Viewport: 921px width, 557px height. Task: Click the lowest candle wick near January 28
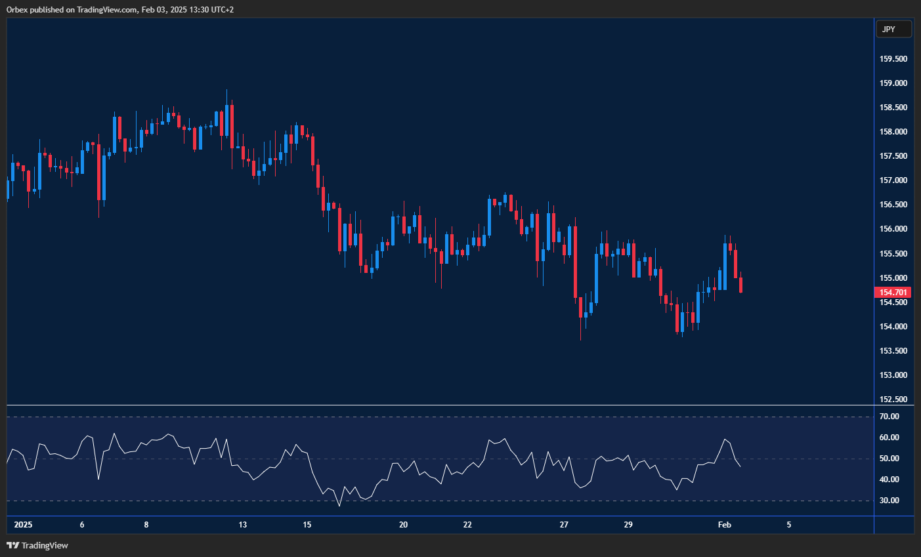point(580,328)
